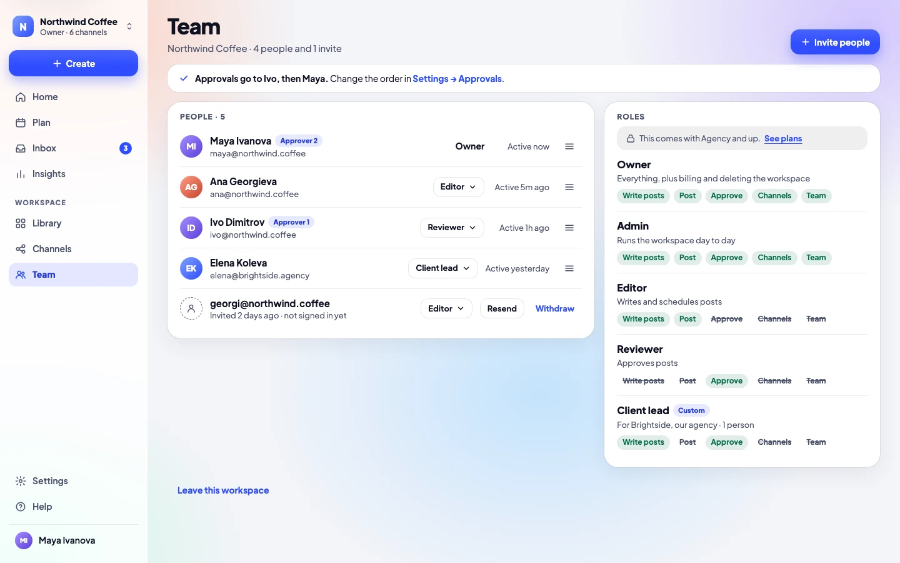Open Maya Ivanova's row menu icon
The height and width of the screenshot is (563, 900).
point(569,146)
